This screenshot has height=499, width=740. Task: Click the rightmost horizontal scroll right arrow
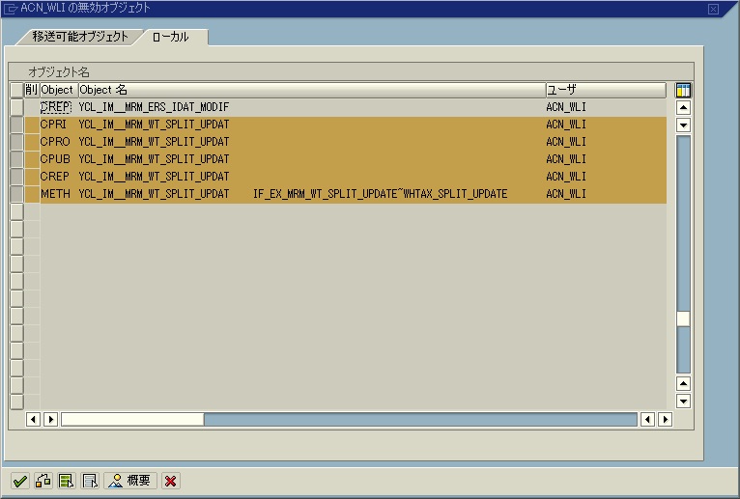666,419
